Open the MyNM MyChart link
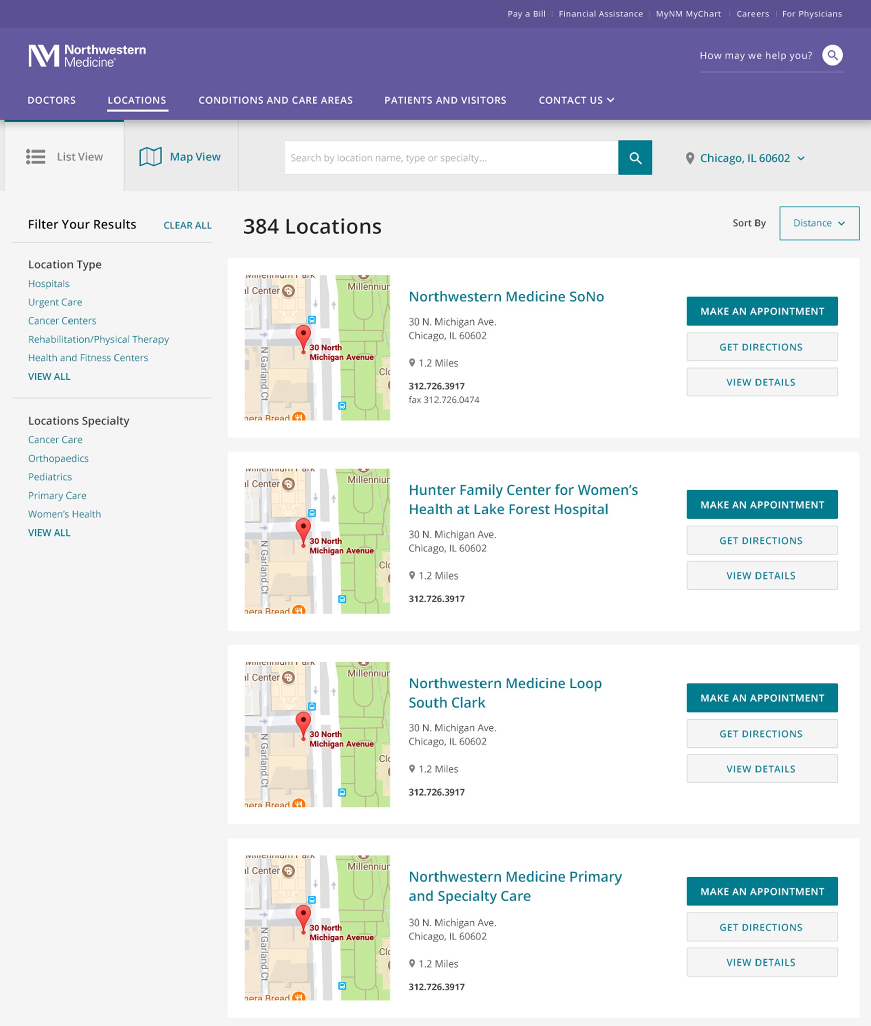This screenshot has width=871, height=1026. (688, 14)
